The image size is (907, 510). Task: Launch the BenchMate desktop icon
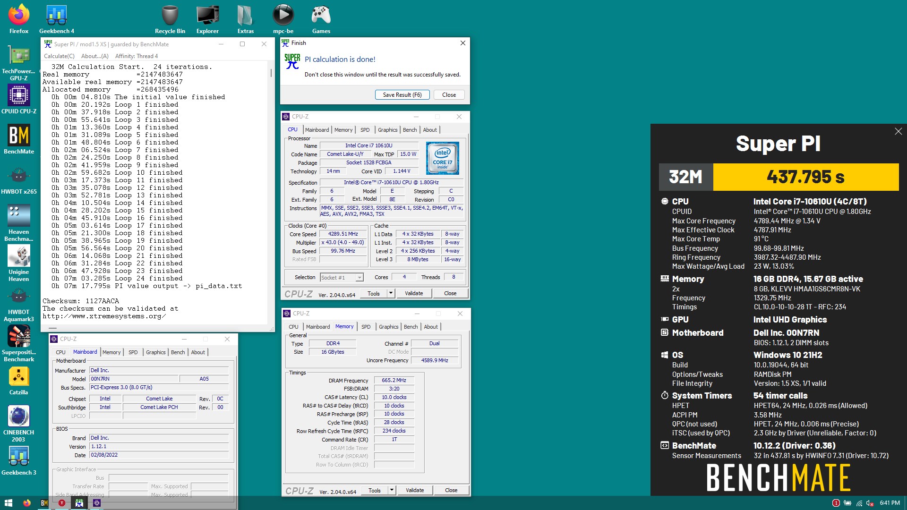pos(19,139)
